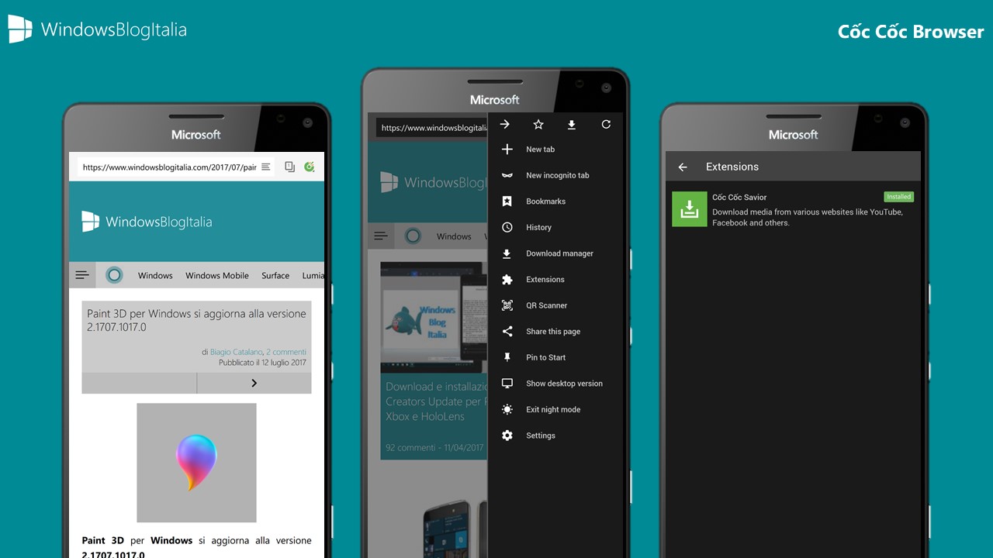This screenshot has width=993, height=558.
Task: Choose QR Scanner menu entry
Action: pos(555,305)
